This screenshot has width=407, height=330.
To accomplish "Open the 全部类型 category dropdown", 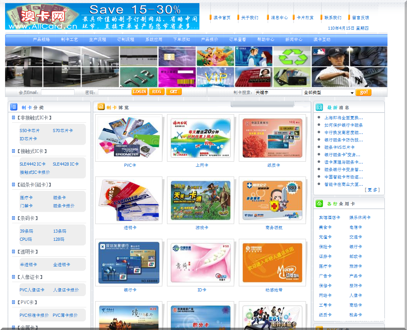I will (327, 92).
